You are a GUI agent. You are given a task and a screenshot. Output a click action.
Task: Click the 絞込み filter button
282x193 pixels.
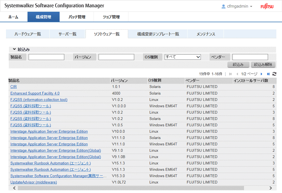point(238,65)
